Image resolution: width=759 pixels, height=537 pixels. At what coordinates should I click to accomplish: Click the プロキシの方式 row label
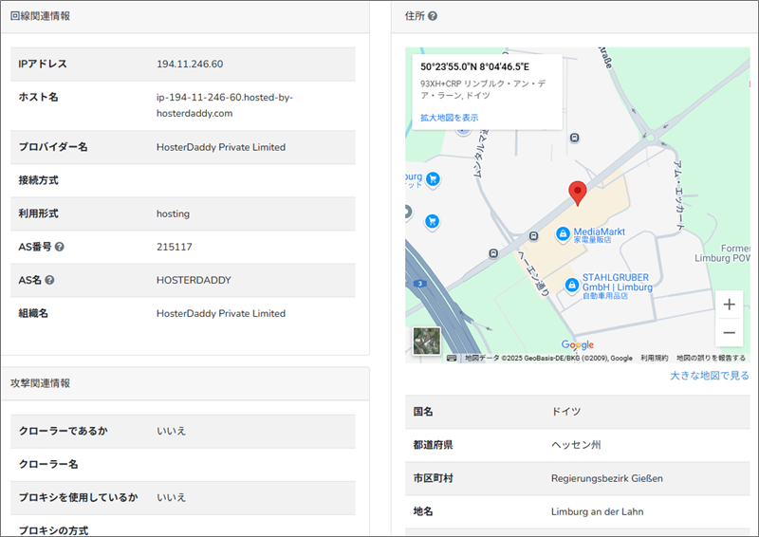(x=53, y=530)
